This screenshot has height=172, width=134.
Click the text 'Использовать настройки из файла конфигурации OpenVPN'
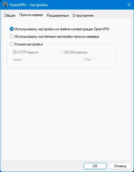click(62, 29)
